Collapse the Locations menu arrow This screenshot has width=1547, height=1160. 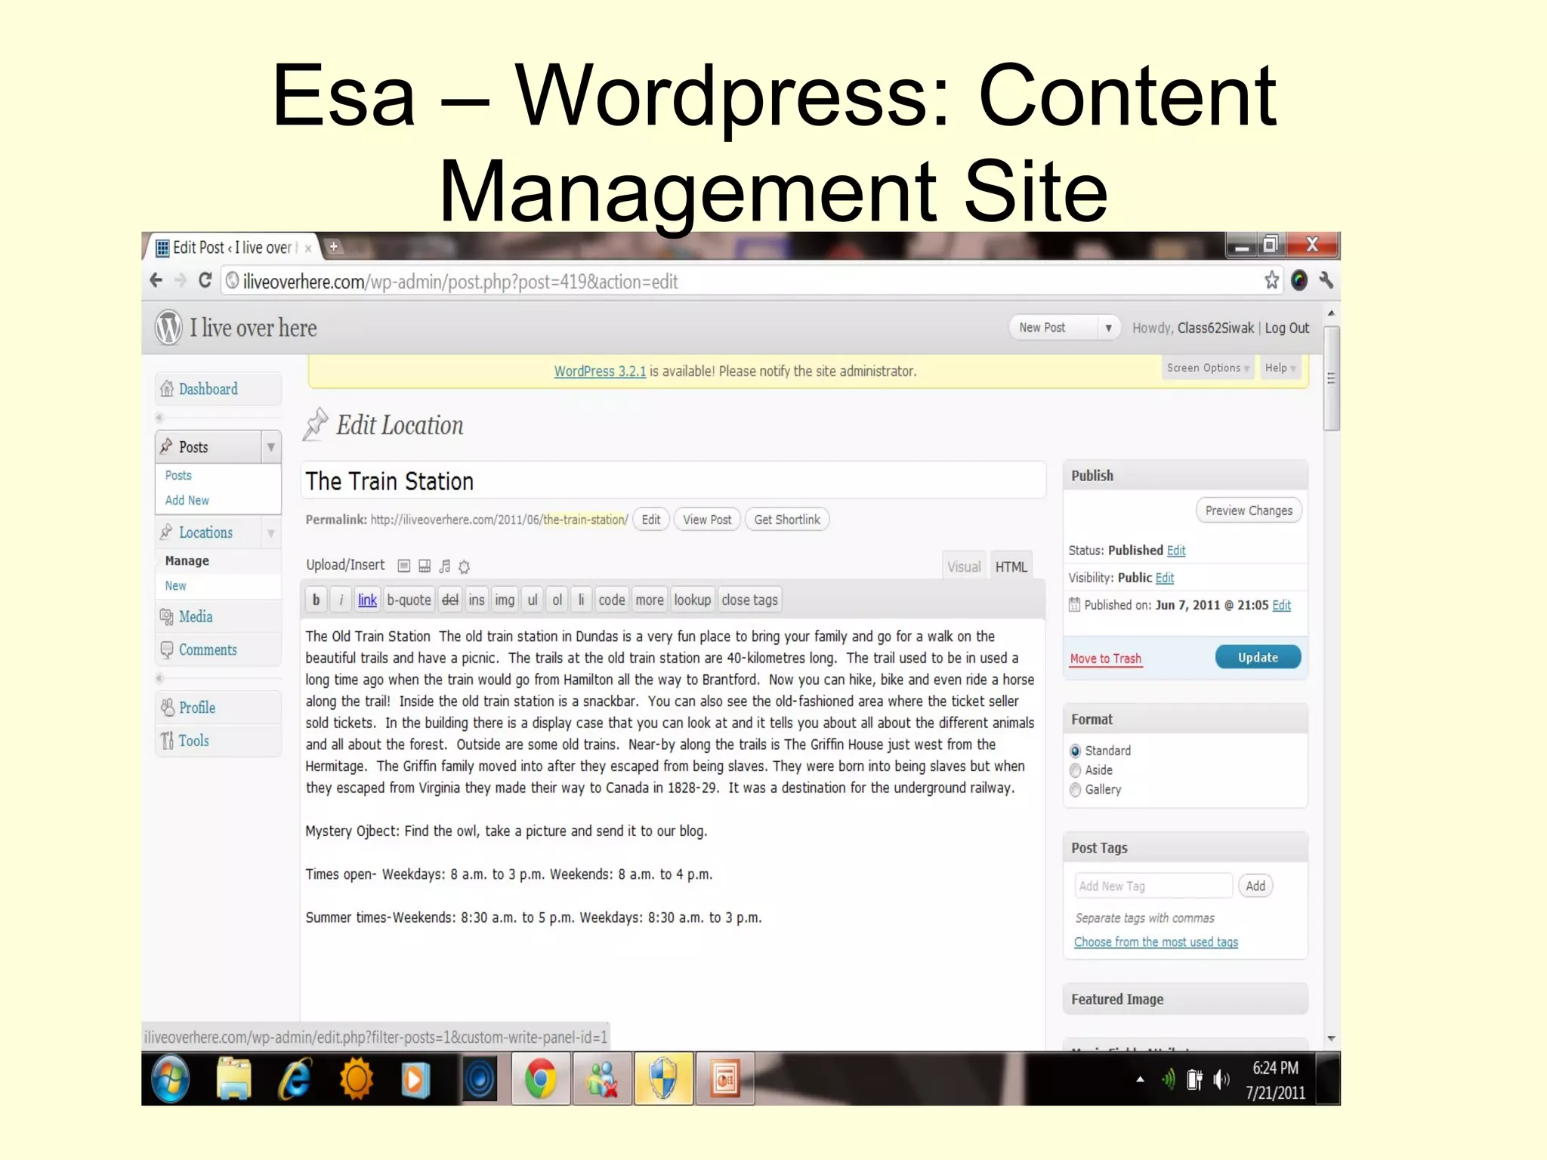[x=271, y=533]
